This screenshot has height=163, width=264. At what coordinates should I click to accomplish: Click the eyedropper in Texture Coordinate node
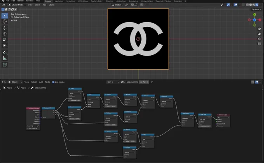(x=38, y=126)
